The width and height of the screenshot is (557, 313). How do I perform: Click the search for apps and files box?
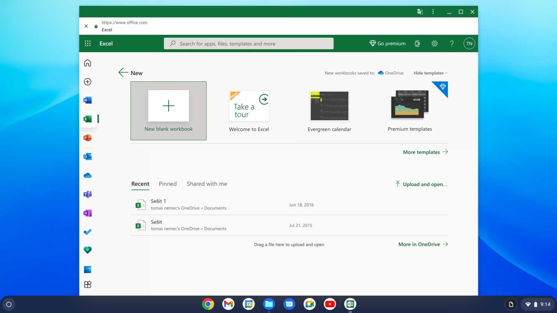pos(249,43)
